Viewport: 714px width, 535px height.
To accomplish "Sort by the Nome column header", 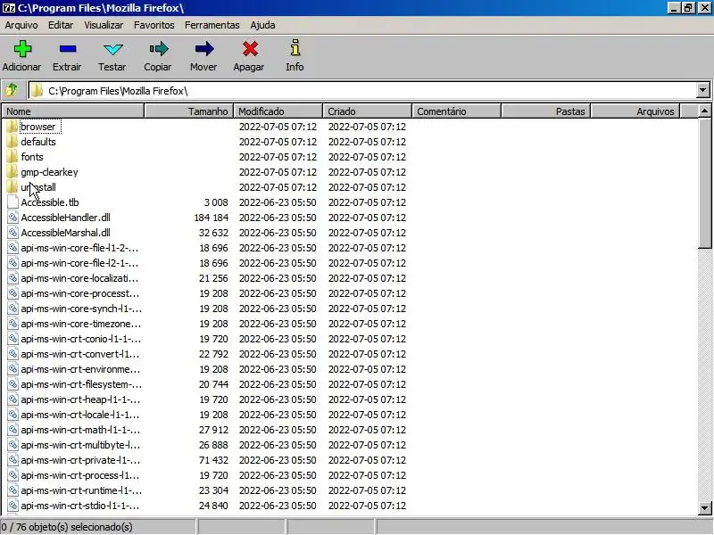I will pos(73,111).
